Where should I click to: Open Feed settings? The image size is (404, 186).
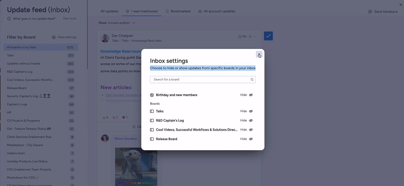click(64, 37)
